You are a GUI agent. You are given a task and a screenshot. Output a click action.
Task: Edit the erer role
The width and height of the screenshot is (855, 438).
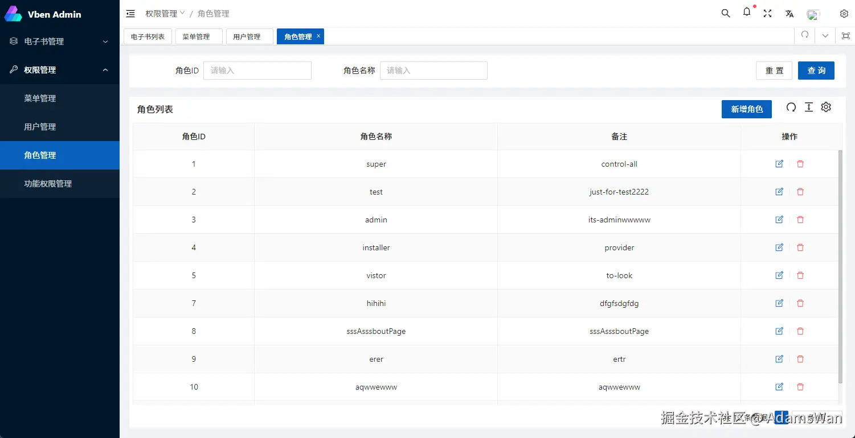click(779, 359)
